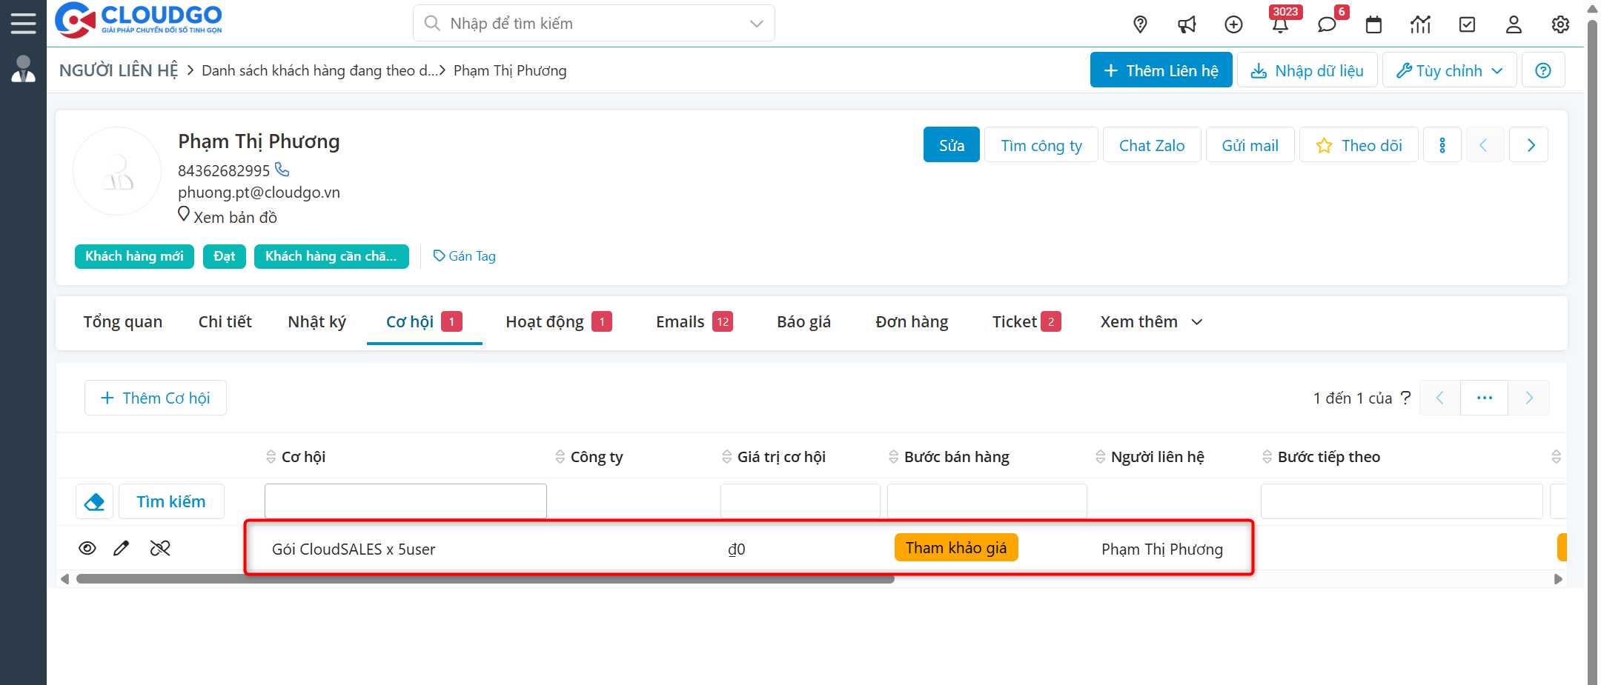The width and height of the screenshot is (1601, 685).
Task: Click the unlink icon in opportunity row
Action: point(160,548)
